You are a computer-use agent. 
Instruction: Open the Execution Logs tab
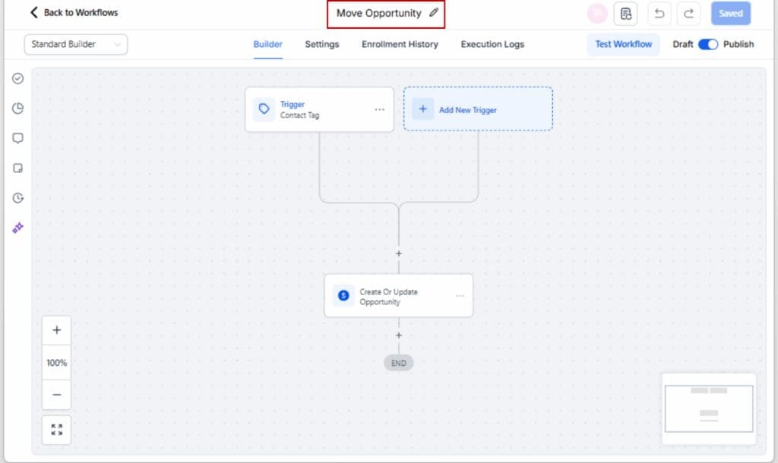(x=492, y=44)
